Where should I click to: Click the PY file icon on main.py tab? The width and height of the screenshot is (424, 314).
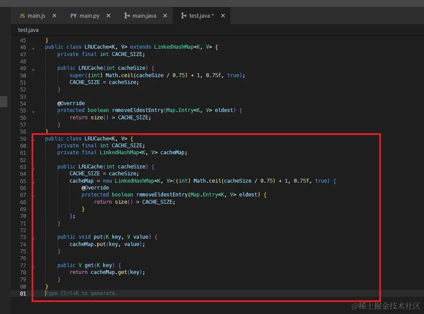click(74, 16)
